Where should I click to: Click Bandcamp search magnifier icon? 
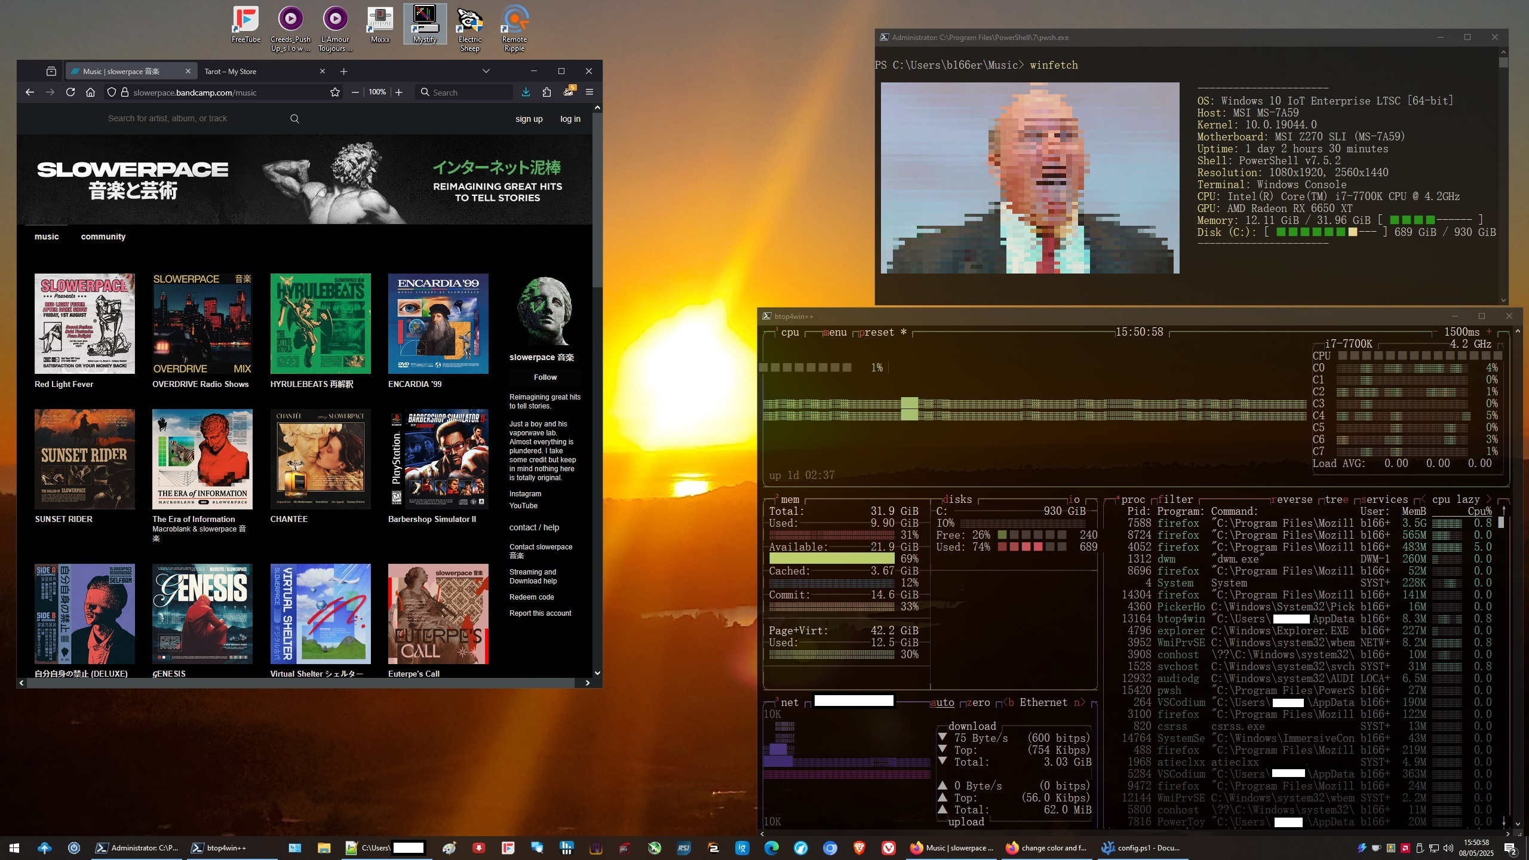coord(294,119)
